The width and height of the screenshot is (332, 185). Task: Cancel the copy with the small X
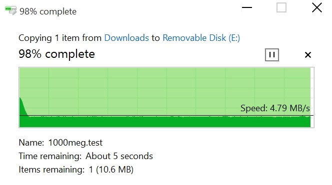tap(308, 55)
